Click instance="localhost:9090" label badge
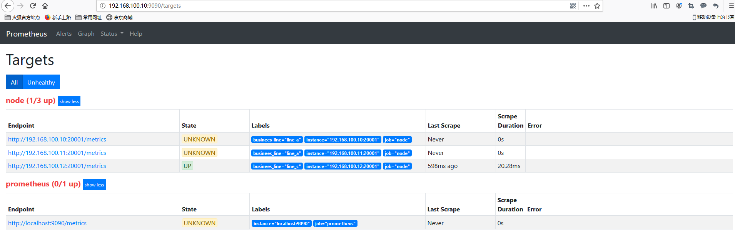 [282, 224]
